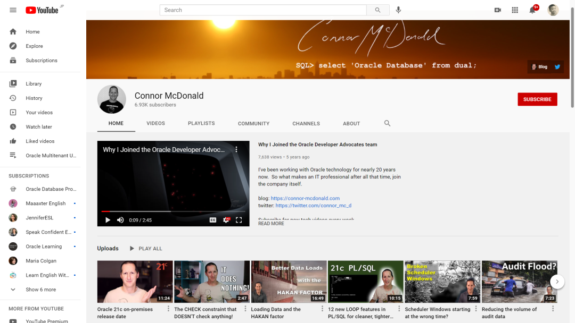Open Better Data Loads HAKAN thumbnail
The width and height of the screenshot is (575, 323).
point(289,282)
